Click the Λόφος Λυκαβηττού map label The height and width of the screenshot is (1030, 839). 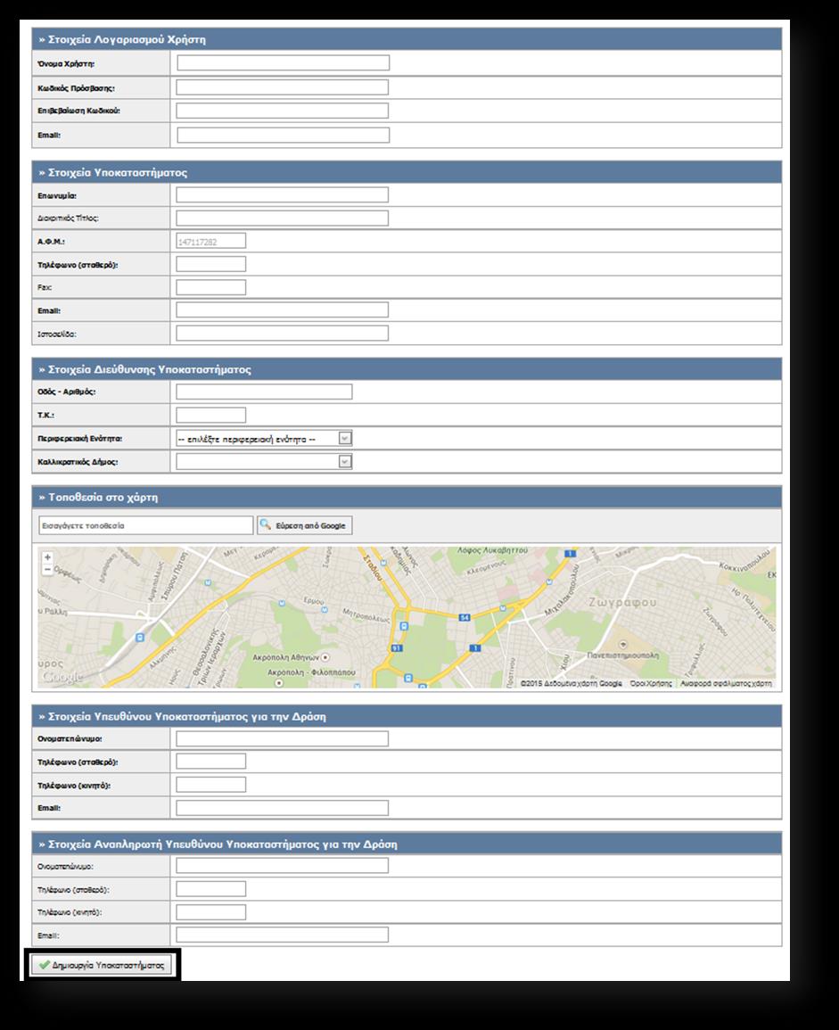492,550
